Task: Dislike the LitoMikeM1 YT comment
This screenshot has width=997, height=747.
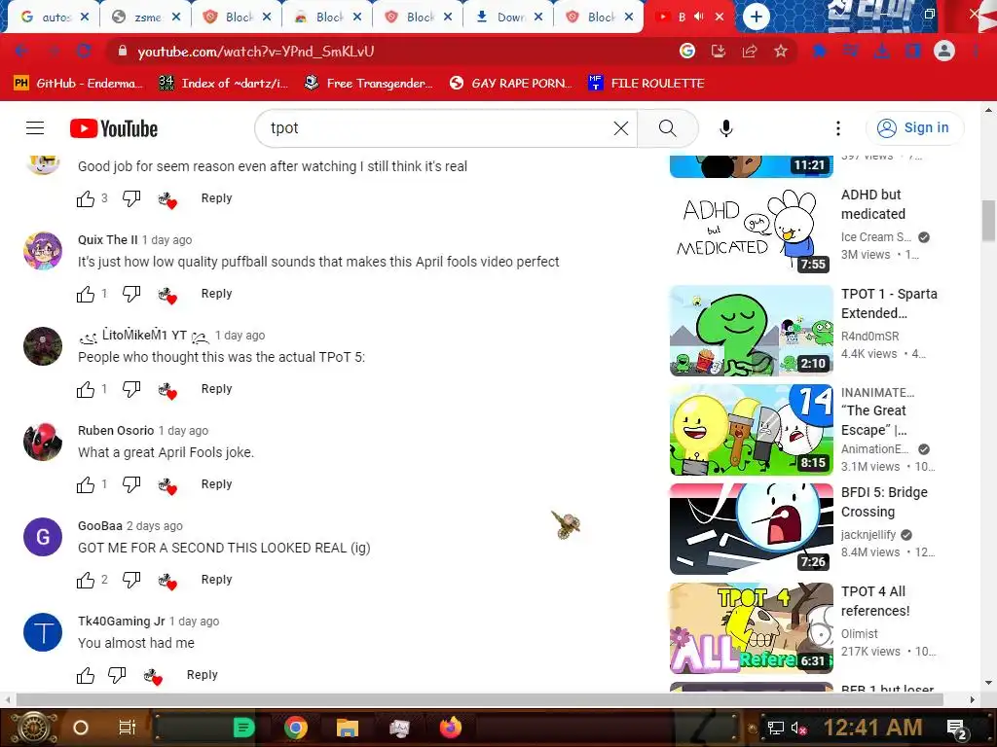Action: point(131,389)
